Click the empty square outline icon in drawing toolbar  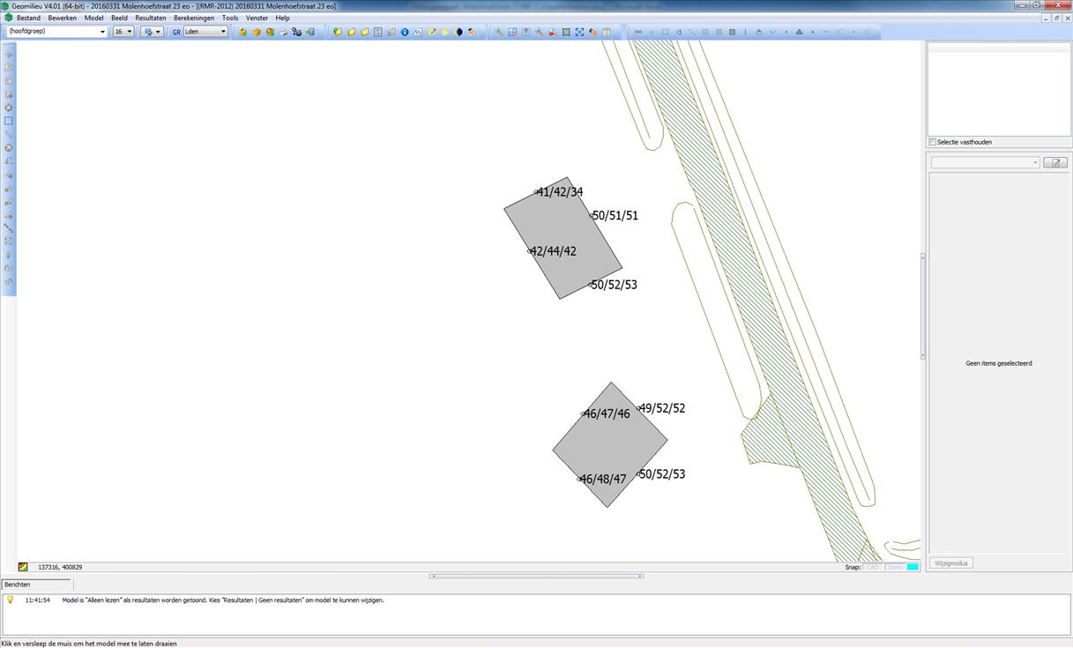(665, 32)
